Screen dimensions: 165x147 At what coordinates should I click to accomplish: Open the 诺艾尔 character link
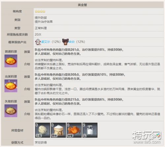click(46, 42)
